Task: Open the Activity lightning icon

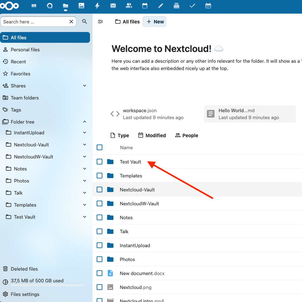Action: tap(97, 6)
